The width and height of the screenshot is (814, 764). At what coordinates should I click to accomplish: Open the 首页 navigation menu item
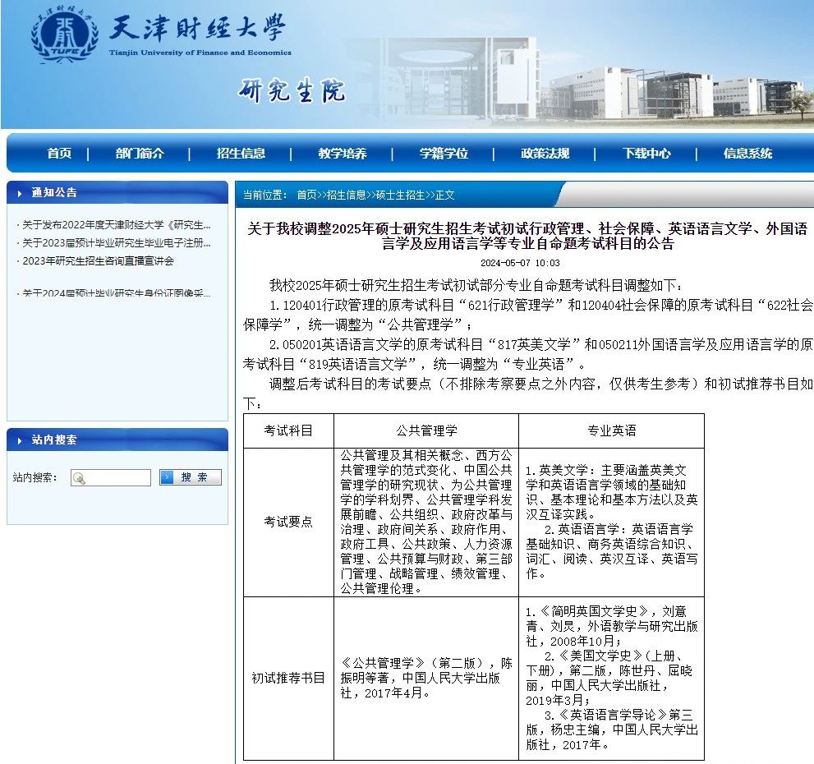pyautogui.click(x=59, y=154)
